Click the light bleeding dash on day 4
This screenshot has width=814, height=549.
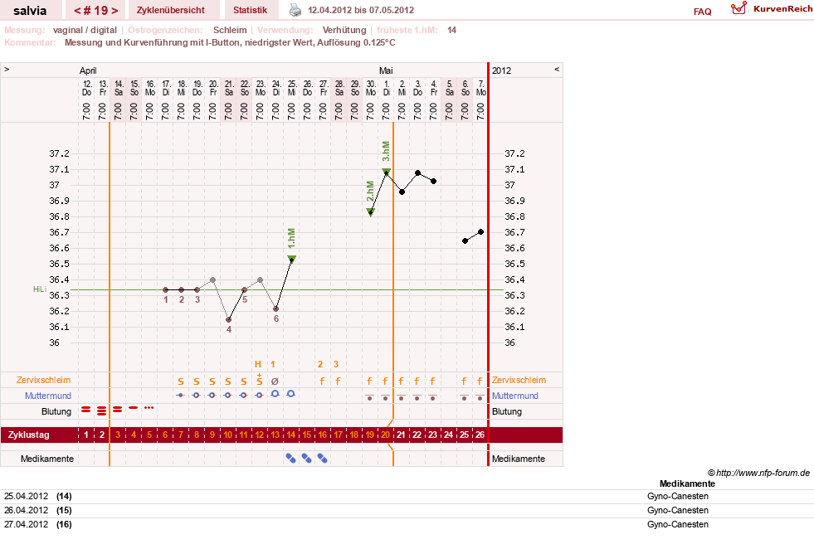coord(134,408)
